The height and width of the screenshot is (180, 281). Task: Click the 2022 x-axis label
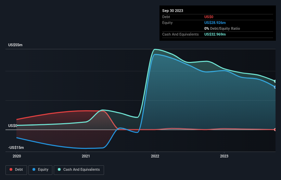[155, 156]
